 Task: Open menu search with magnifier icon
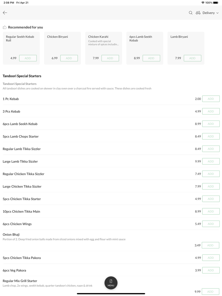tap(191, 13)
